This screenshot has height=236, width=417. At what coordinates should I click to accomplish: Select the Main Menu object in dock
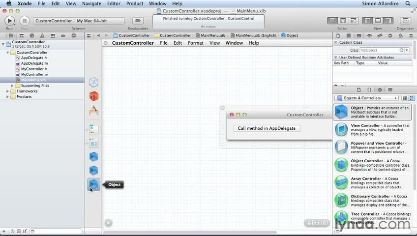coord(93,130)
